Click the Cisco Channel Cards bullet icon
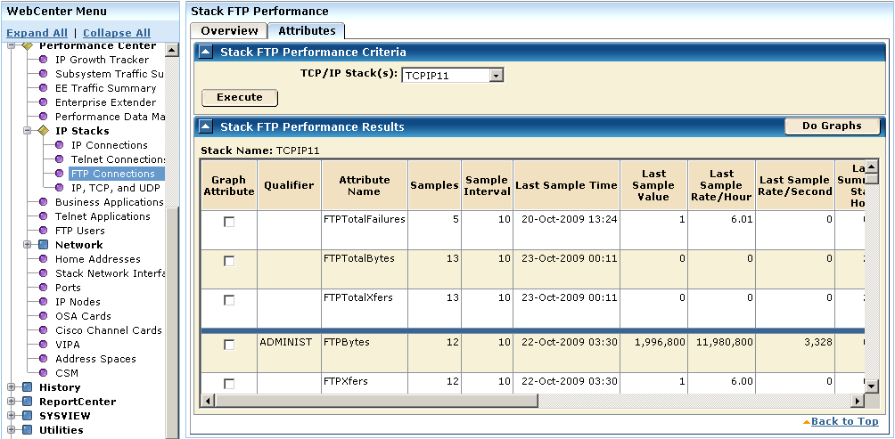This screenshot has width=895, height=439. tap(44, 330)
